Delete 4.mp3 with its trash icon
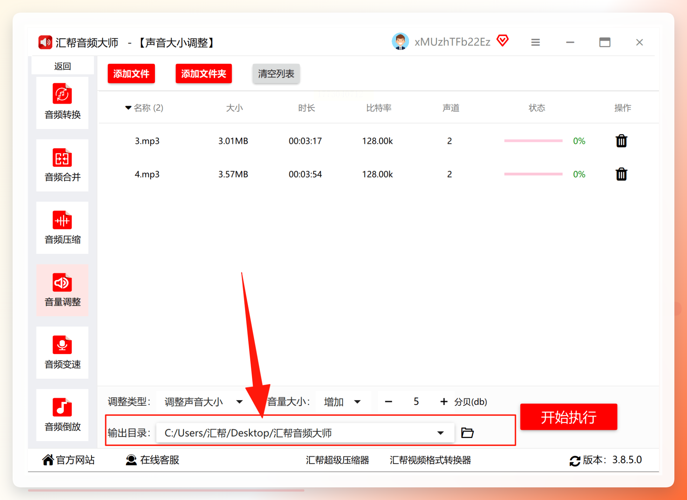This screenshot has height=500, width=687. [x=621, y=174]
